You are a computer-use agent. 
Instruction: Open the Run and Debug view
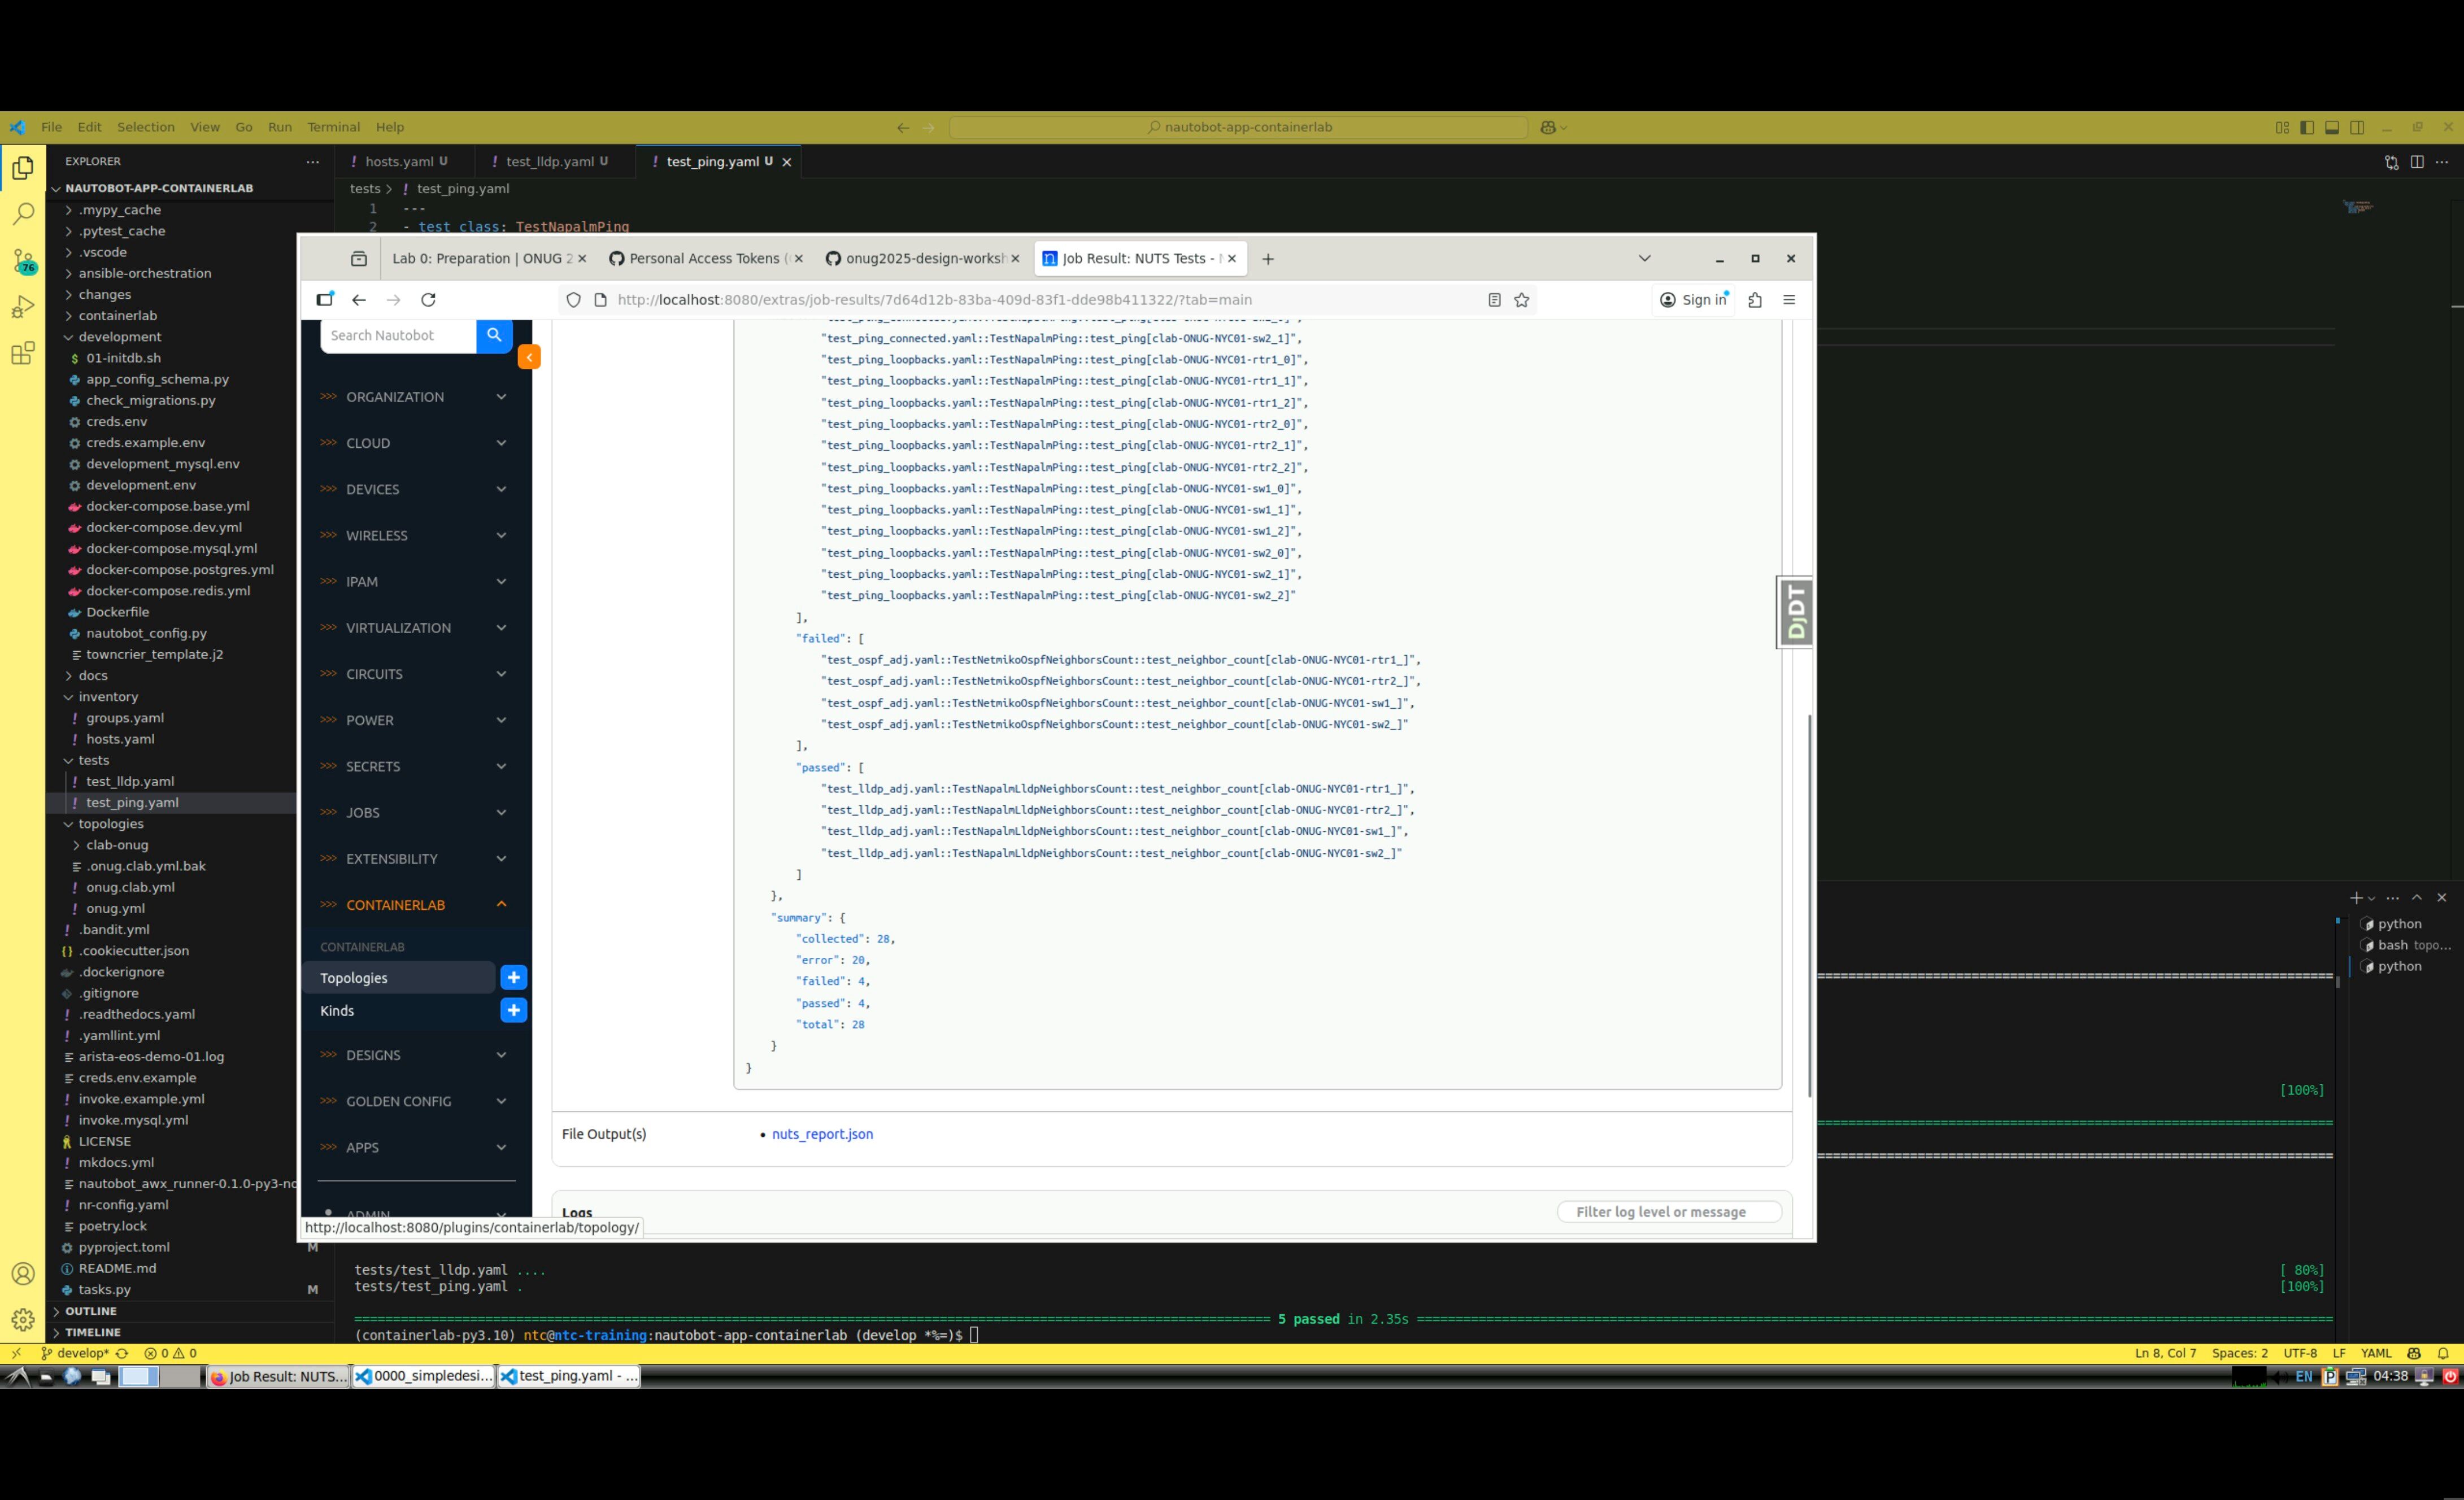pos(23,307)
